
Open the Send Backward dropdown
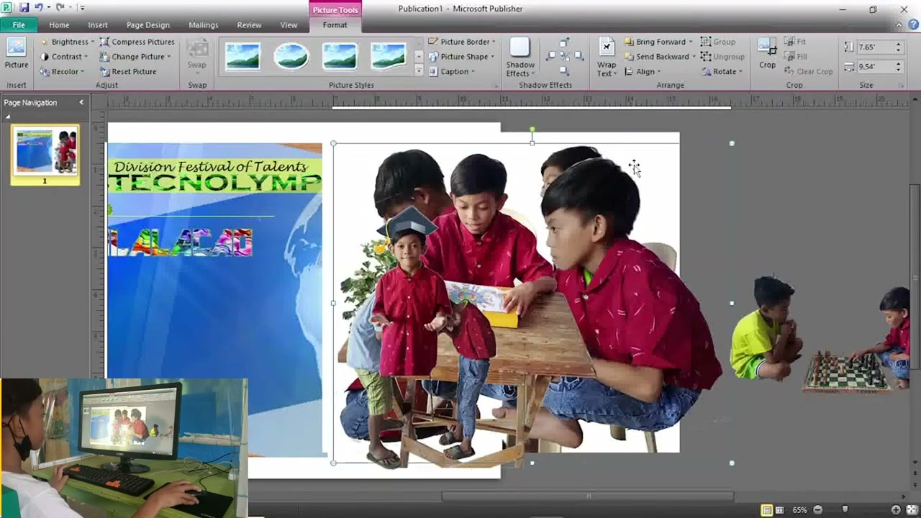(x=660, y=56)
